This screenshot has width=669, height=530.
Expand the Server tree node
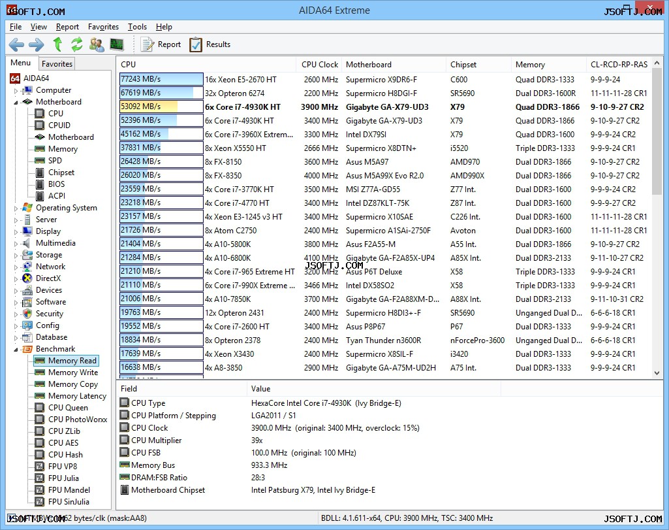click(x=16, y=220)
